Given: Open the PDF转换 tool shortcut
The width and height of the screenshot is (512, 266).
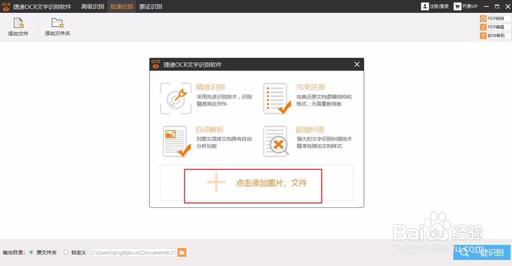Looking at the screenshot, I should click(x=495, y=18).
